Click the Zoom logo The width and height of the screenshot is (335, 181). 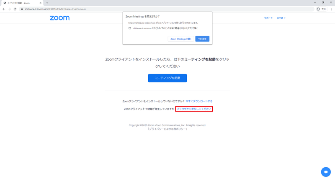coord(59,18)
